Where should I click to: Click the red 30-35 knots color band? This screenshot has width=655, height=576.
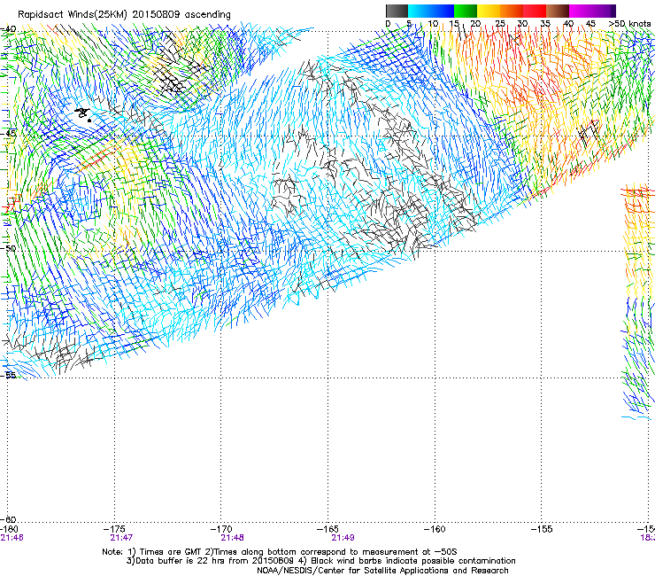535,11
